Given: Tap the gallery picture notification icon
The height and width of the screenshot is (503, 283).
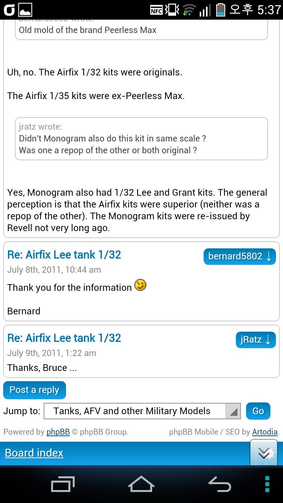Looking at the screenshot, I should click(x=25, y=10).
